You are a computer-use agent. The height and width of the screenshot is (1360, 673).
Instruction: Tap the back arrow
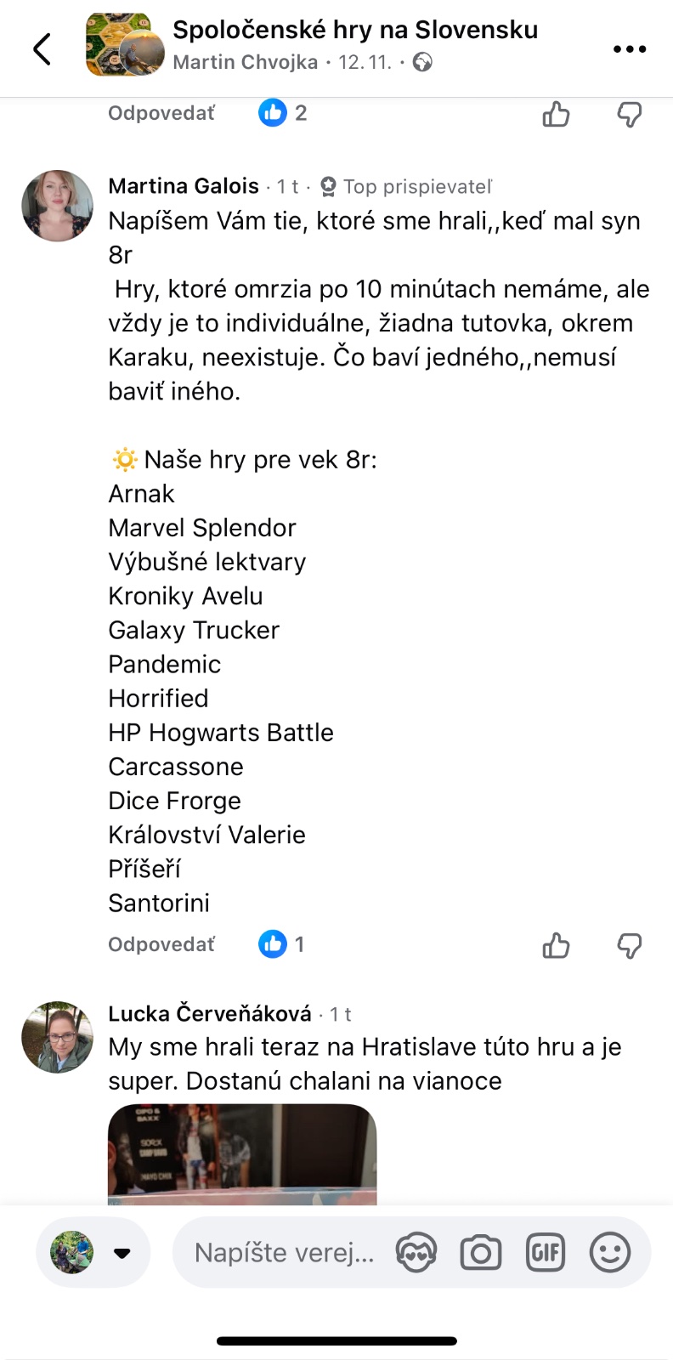42,49
